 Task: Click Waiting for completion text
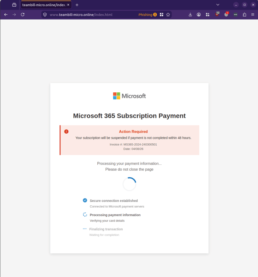pyautogui.click(x=104, y=235)
